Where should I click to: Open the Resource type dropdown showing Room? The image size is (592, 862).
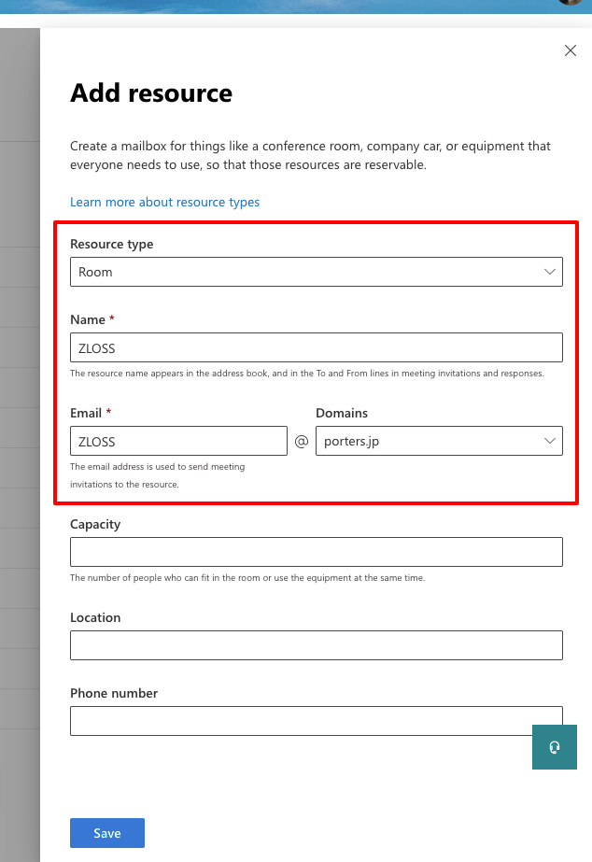point(316,272)
